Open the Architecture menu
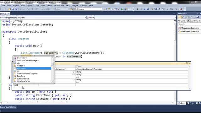Viewport: 201px width, 113px height. (x=59, y=6)
